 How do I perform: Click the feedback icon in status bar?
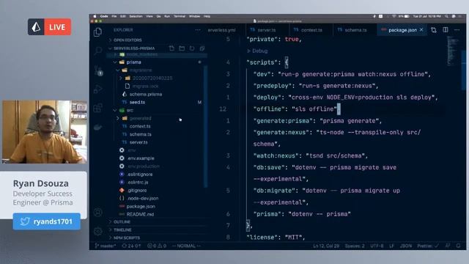(448, 246)
